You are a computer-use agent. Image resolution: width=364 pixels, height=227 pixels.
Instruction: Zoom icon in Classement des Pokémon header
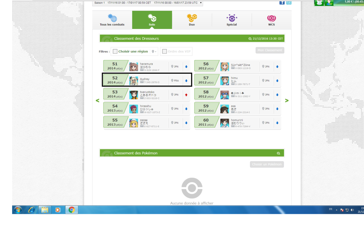pos(278,153)
